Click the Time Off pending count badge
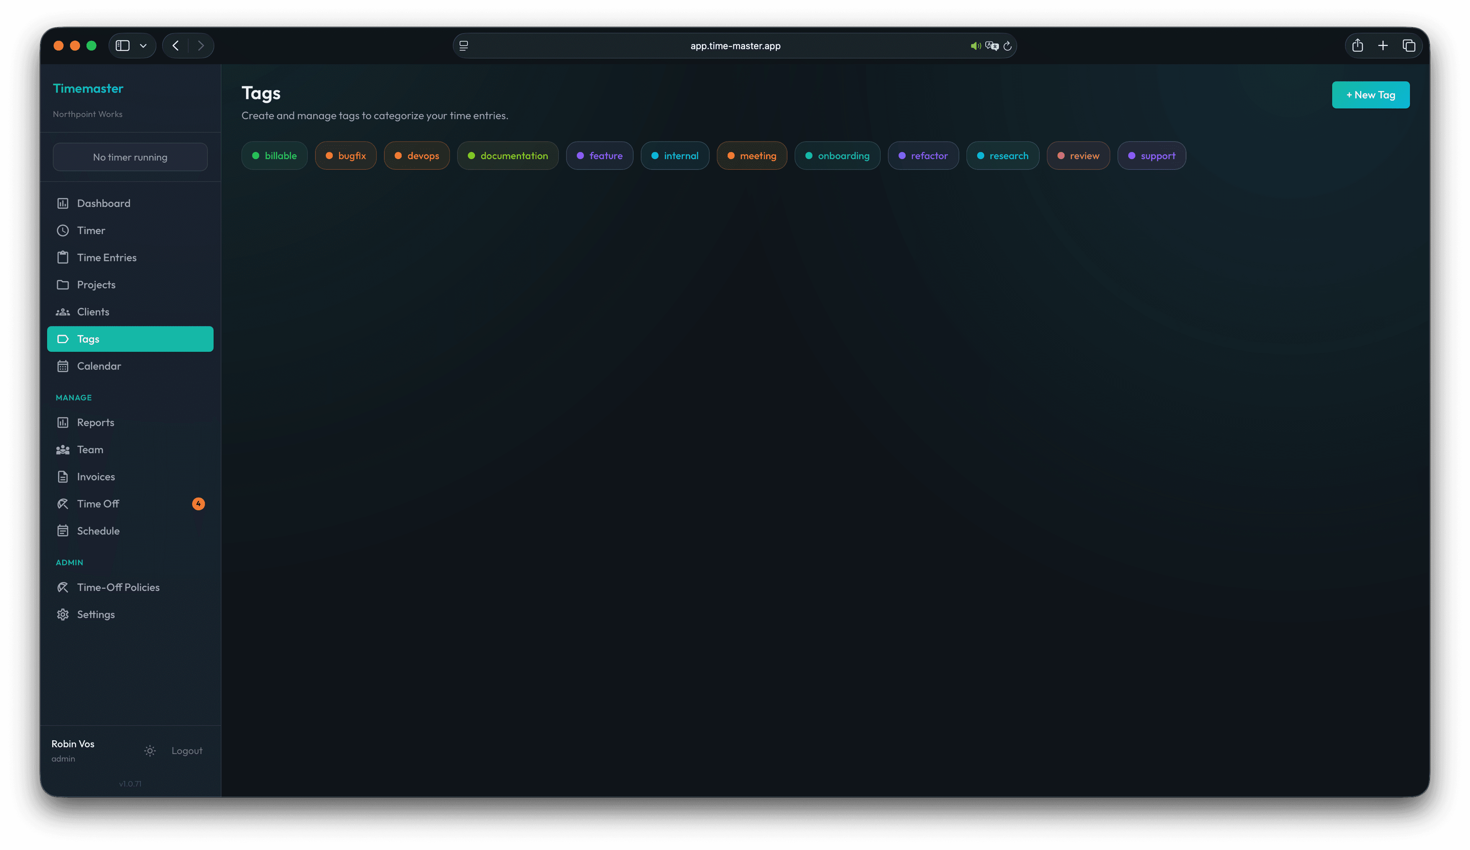Screen dimensions: 1470x850 [x=198, y=504]
